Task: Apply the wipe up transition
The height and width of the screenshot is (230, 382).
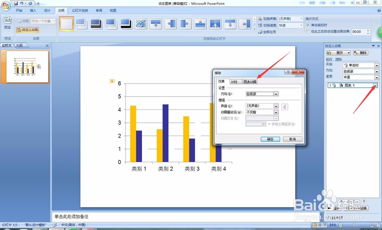Action: [200, 24]
